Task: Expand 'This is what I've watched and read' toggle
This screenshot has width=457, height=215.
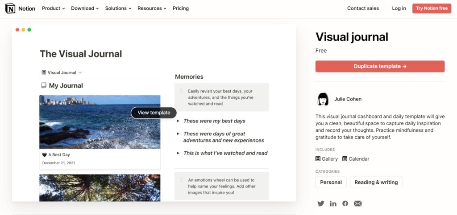Action: 178,153
